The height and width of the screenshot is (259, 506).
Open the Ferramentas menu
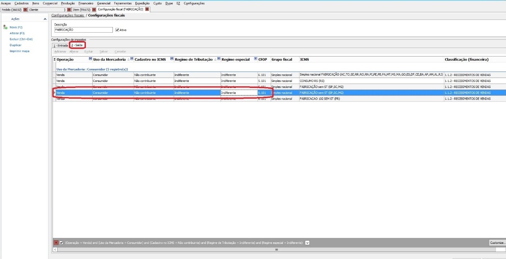coord(123,3)
